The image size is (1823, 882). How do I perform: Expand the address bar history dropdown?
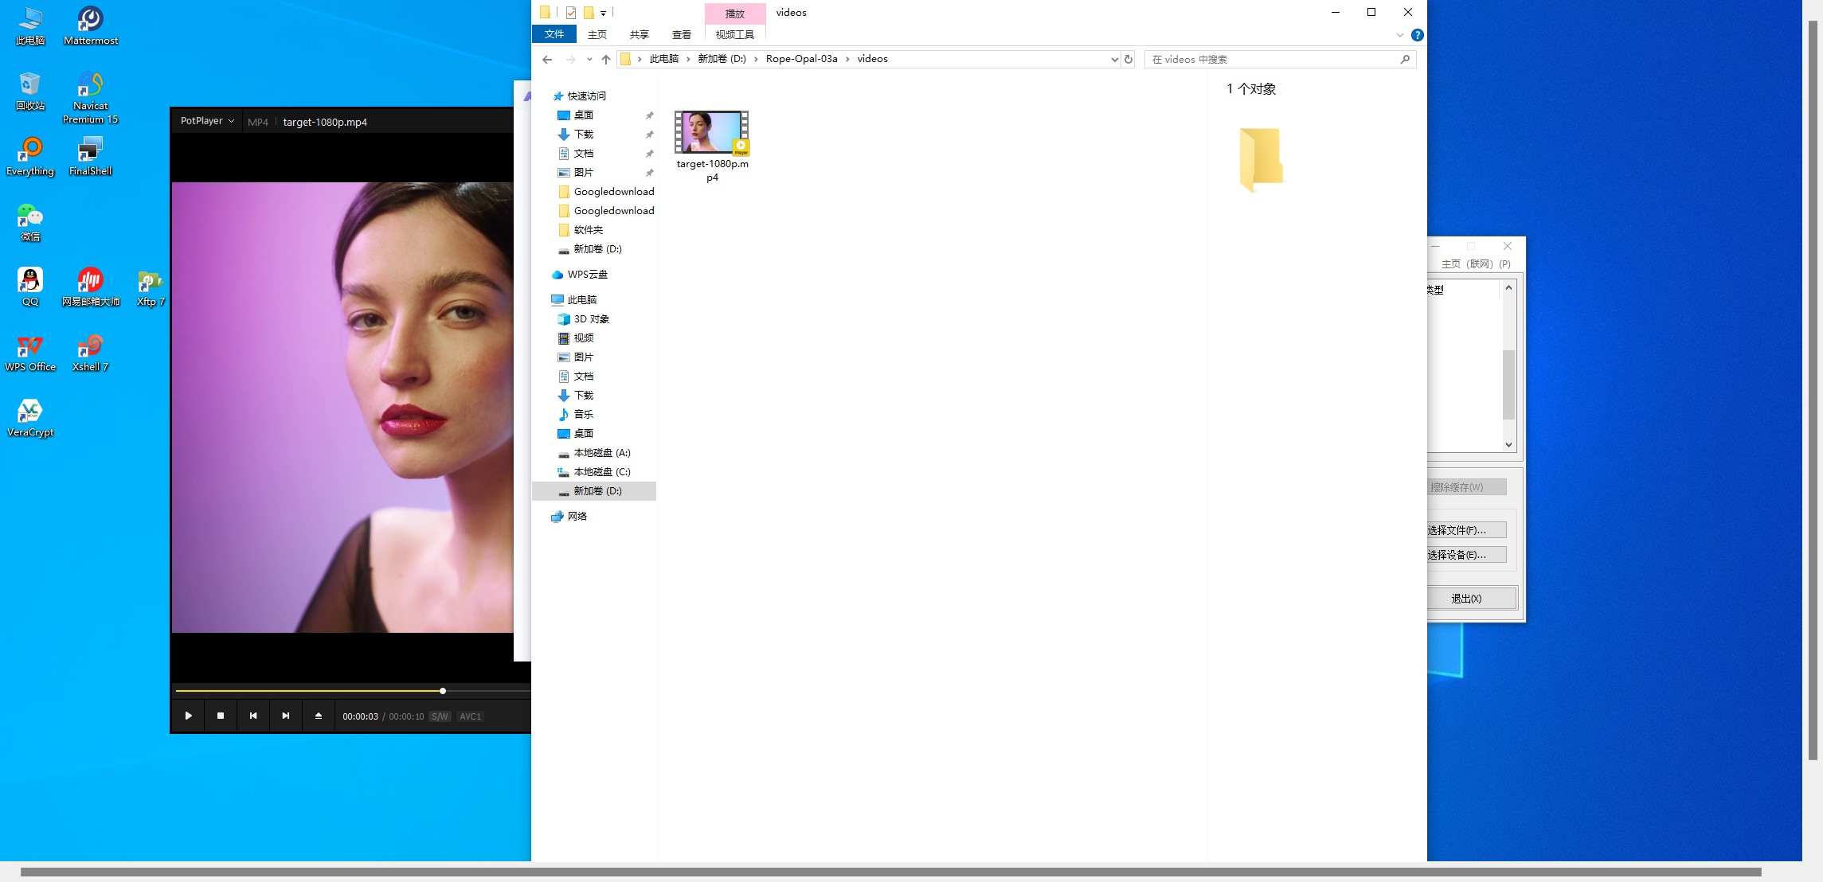pyautogui.click(x=1114, y=59)
